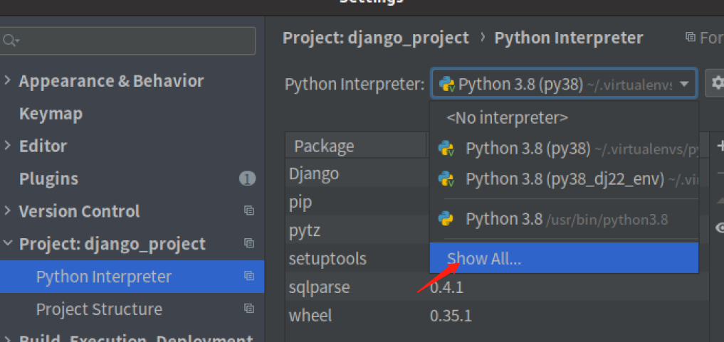Click the settings search field
724x342 pixels.
[127, 41]
